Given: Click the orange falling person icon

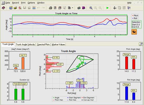Looking at the screenshot, I should coord(134,32).
